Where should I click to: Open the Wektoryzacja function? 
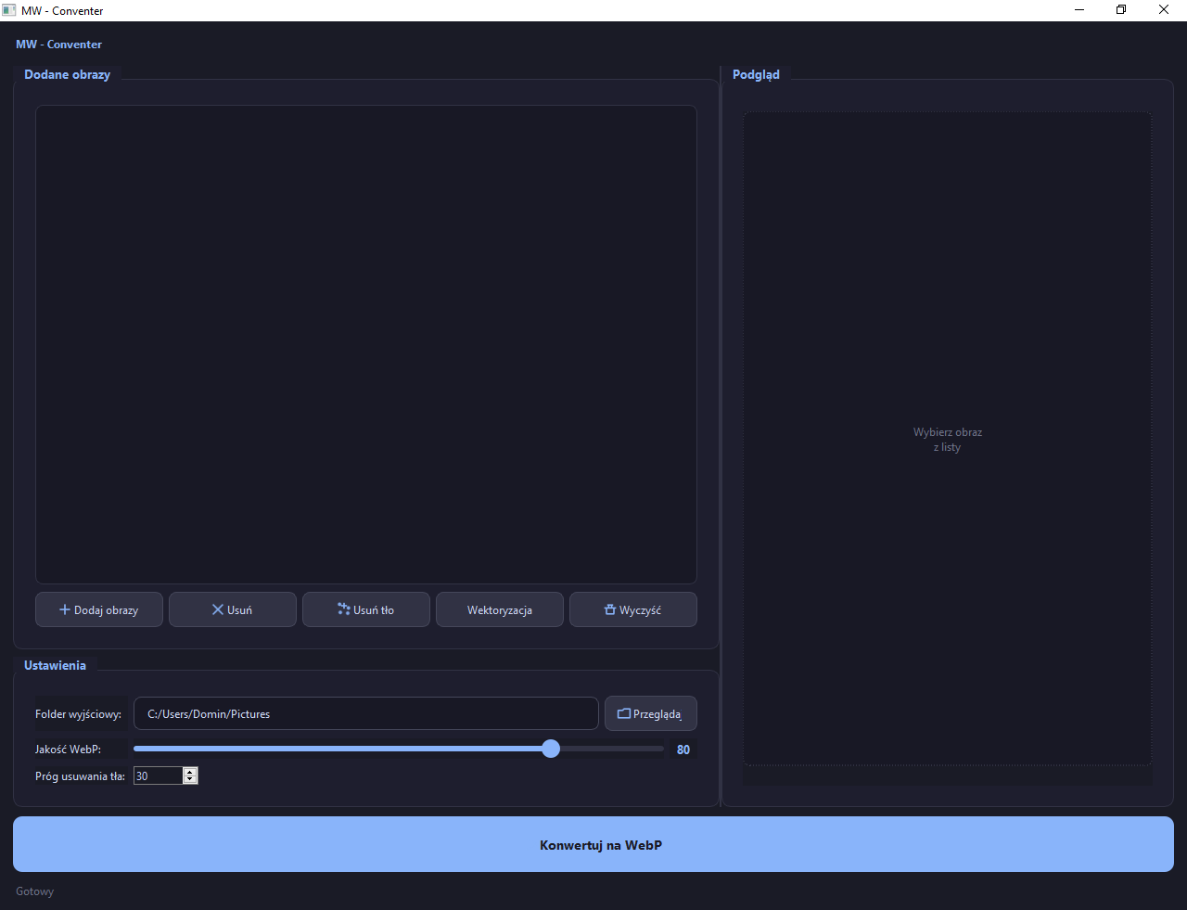[x=500, y=609]
